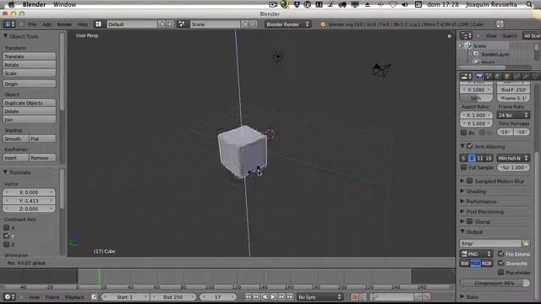Click the output folder browse icon
This screenshot has width=541, height=304.
[526, 243]
